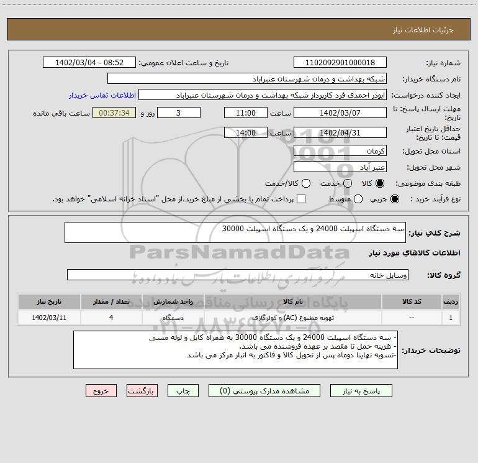Toggle the اسناد خزانه اسلامی payment checkbox

pyautogui.click(x=301, y=199)
